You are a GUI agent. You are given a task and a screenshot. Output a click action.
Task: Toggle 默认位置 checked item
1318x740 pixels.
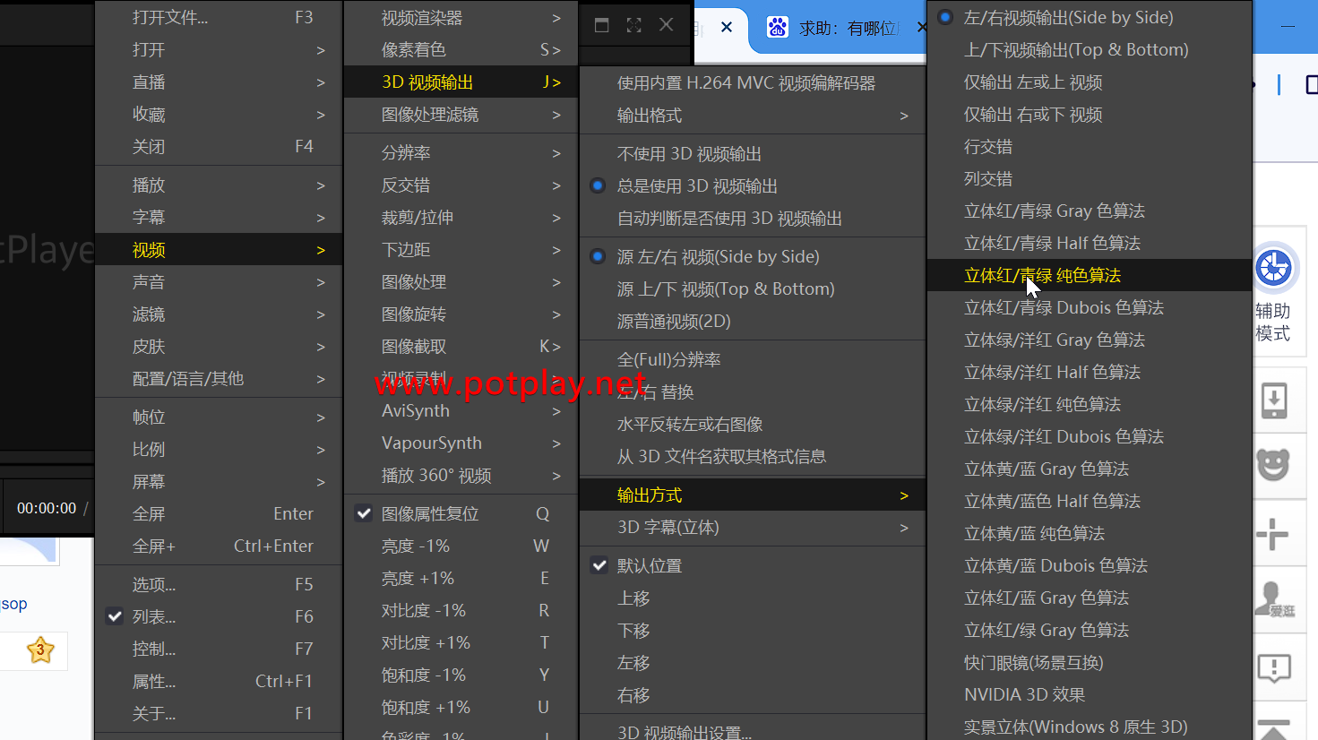[x=753, y=566]
